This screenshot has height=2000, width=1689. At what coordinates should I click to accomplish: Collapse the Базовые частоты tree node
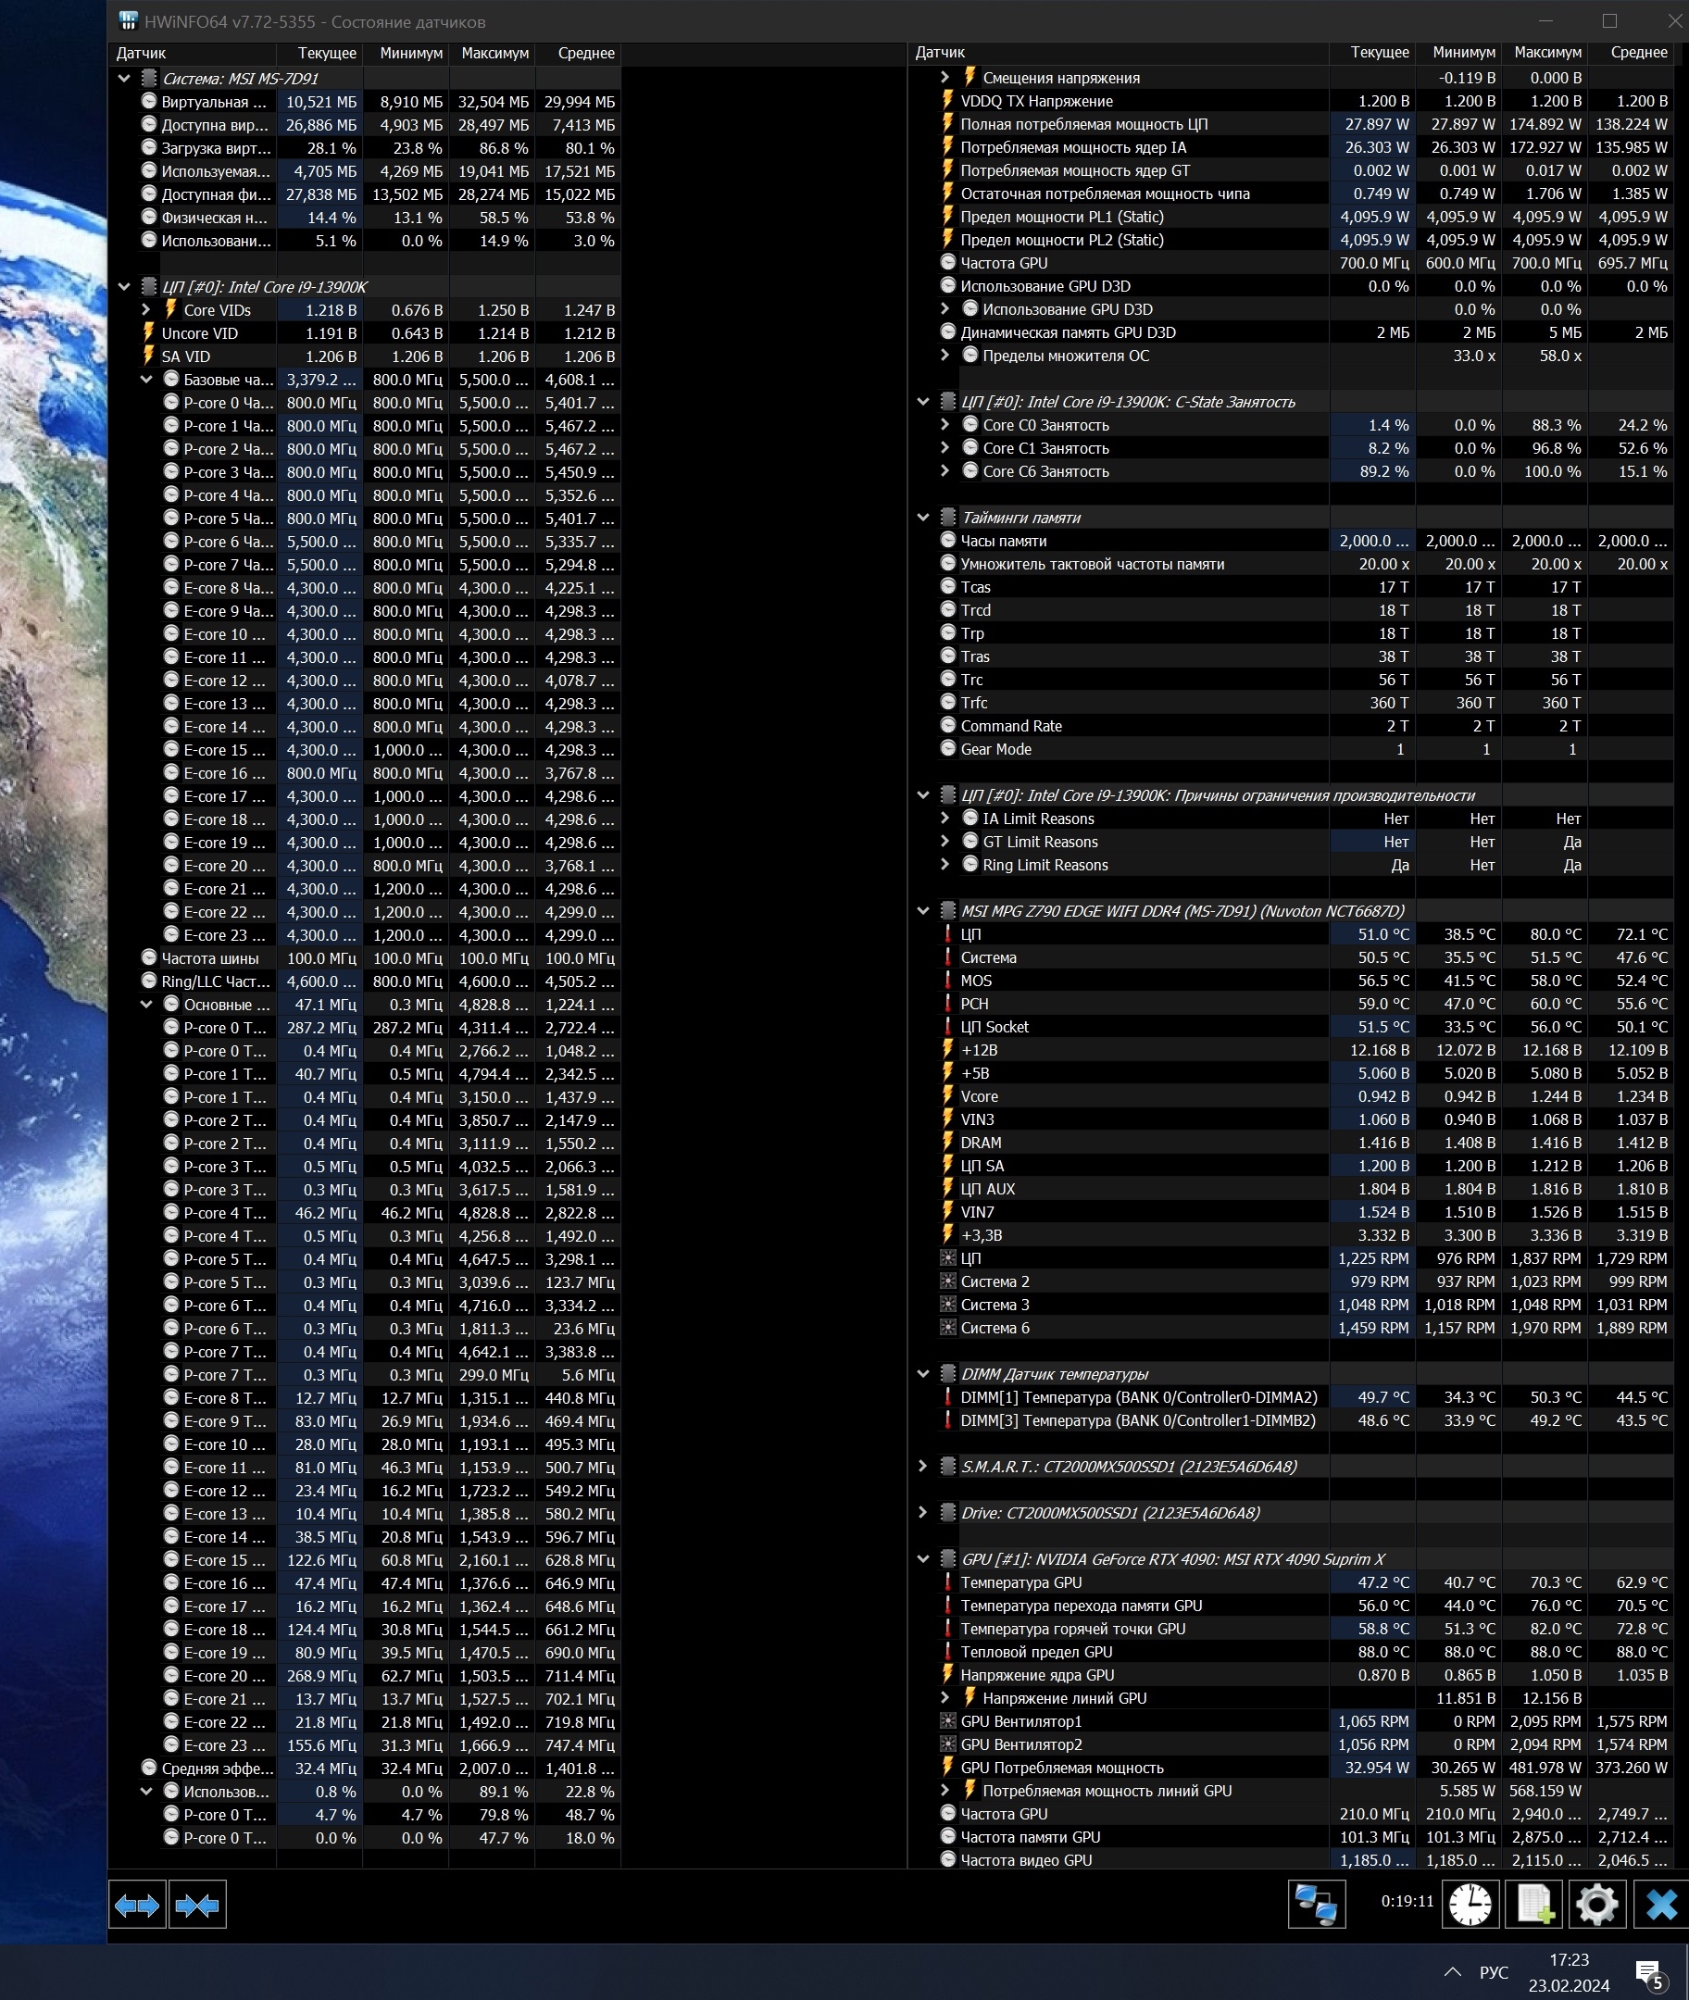[x=145, y=379]
